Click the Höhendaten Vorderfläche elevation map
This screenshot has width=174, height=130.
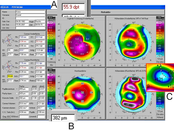coord(134,42)
